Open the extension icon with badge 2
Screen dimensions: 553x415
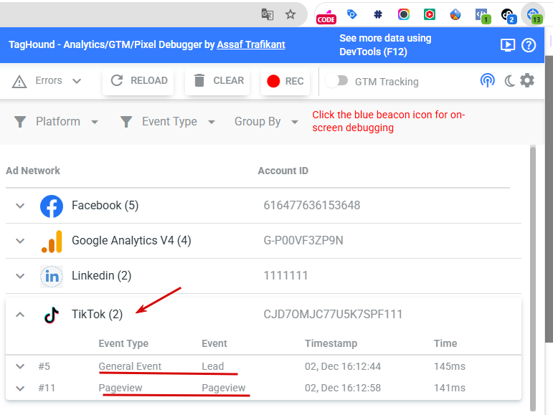point(509,16)
